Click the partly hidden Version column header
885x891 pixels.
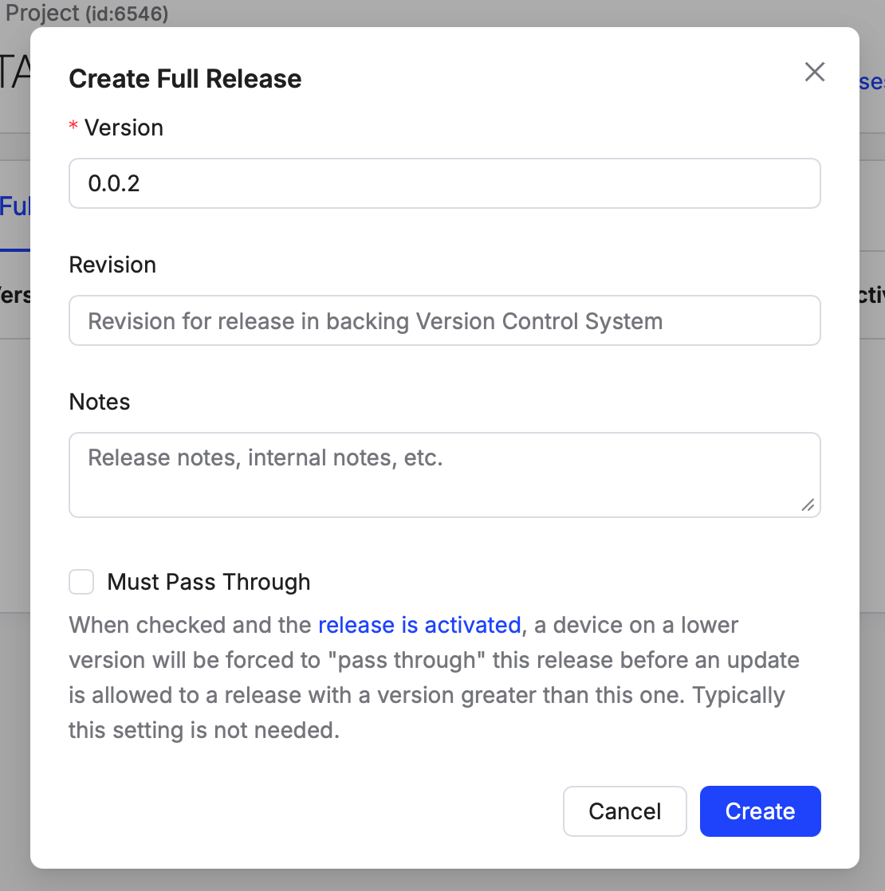pyautogui.click(x=14, y=295)
